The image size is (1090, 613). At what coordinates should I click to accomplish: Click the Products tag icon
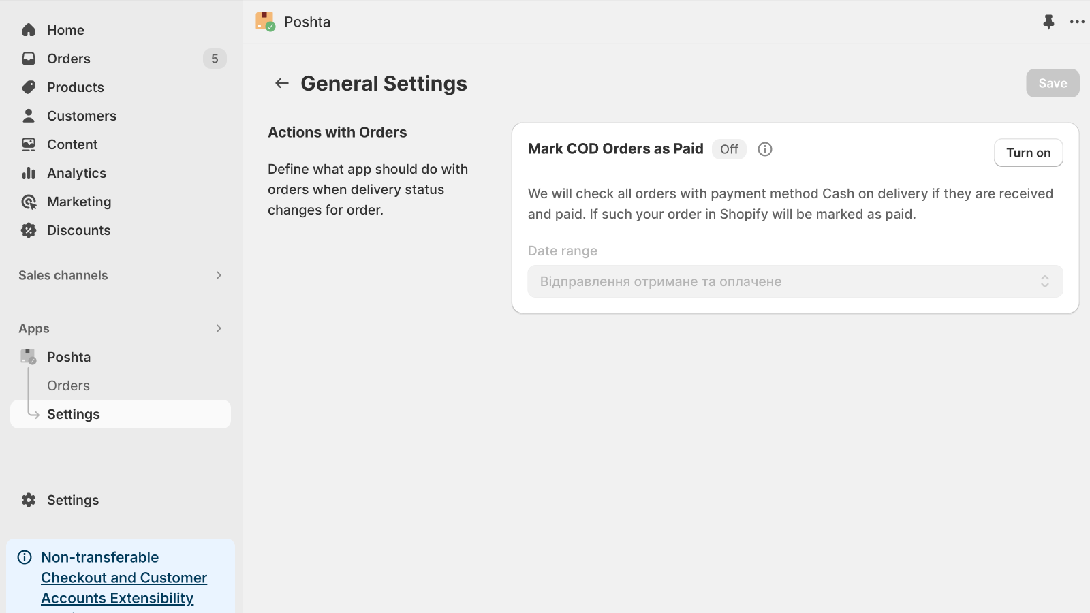point(29,87)
